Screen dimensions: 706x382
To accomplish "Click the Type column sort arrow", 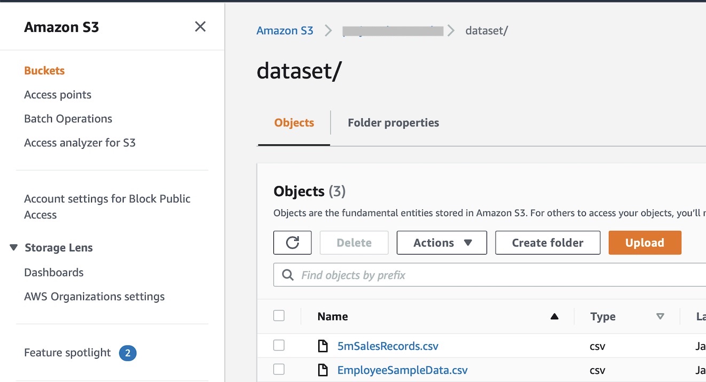I will pyautogui.click(x=660, y=317).
